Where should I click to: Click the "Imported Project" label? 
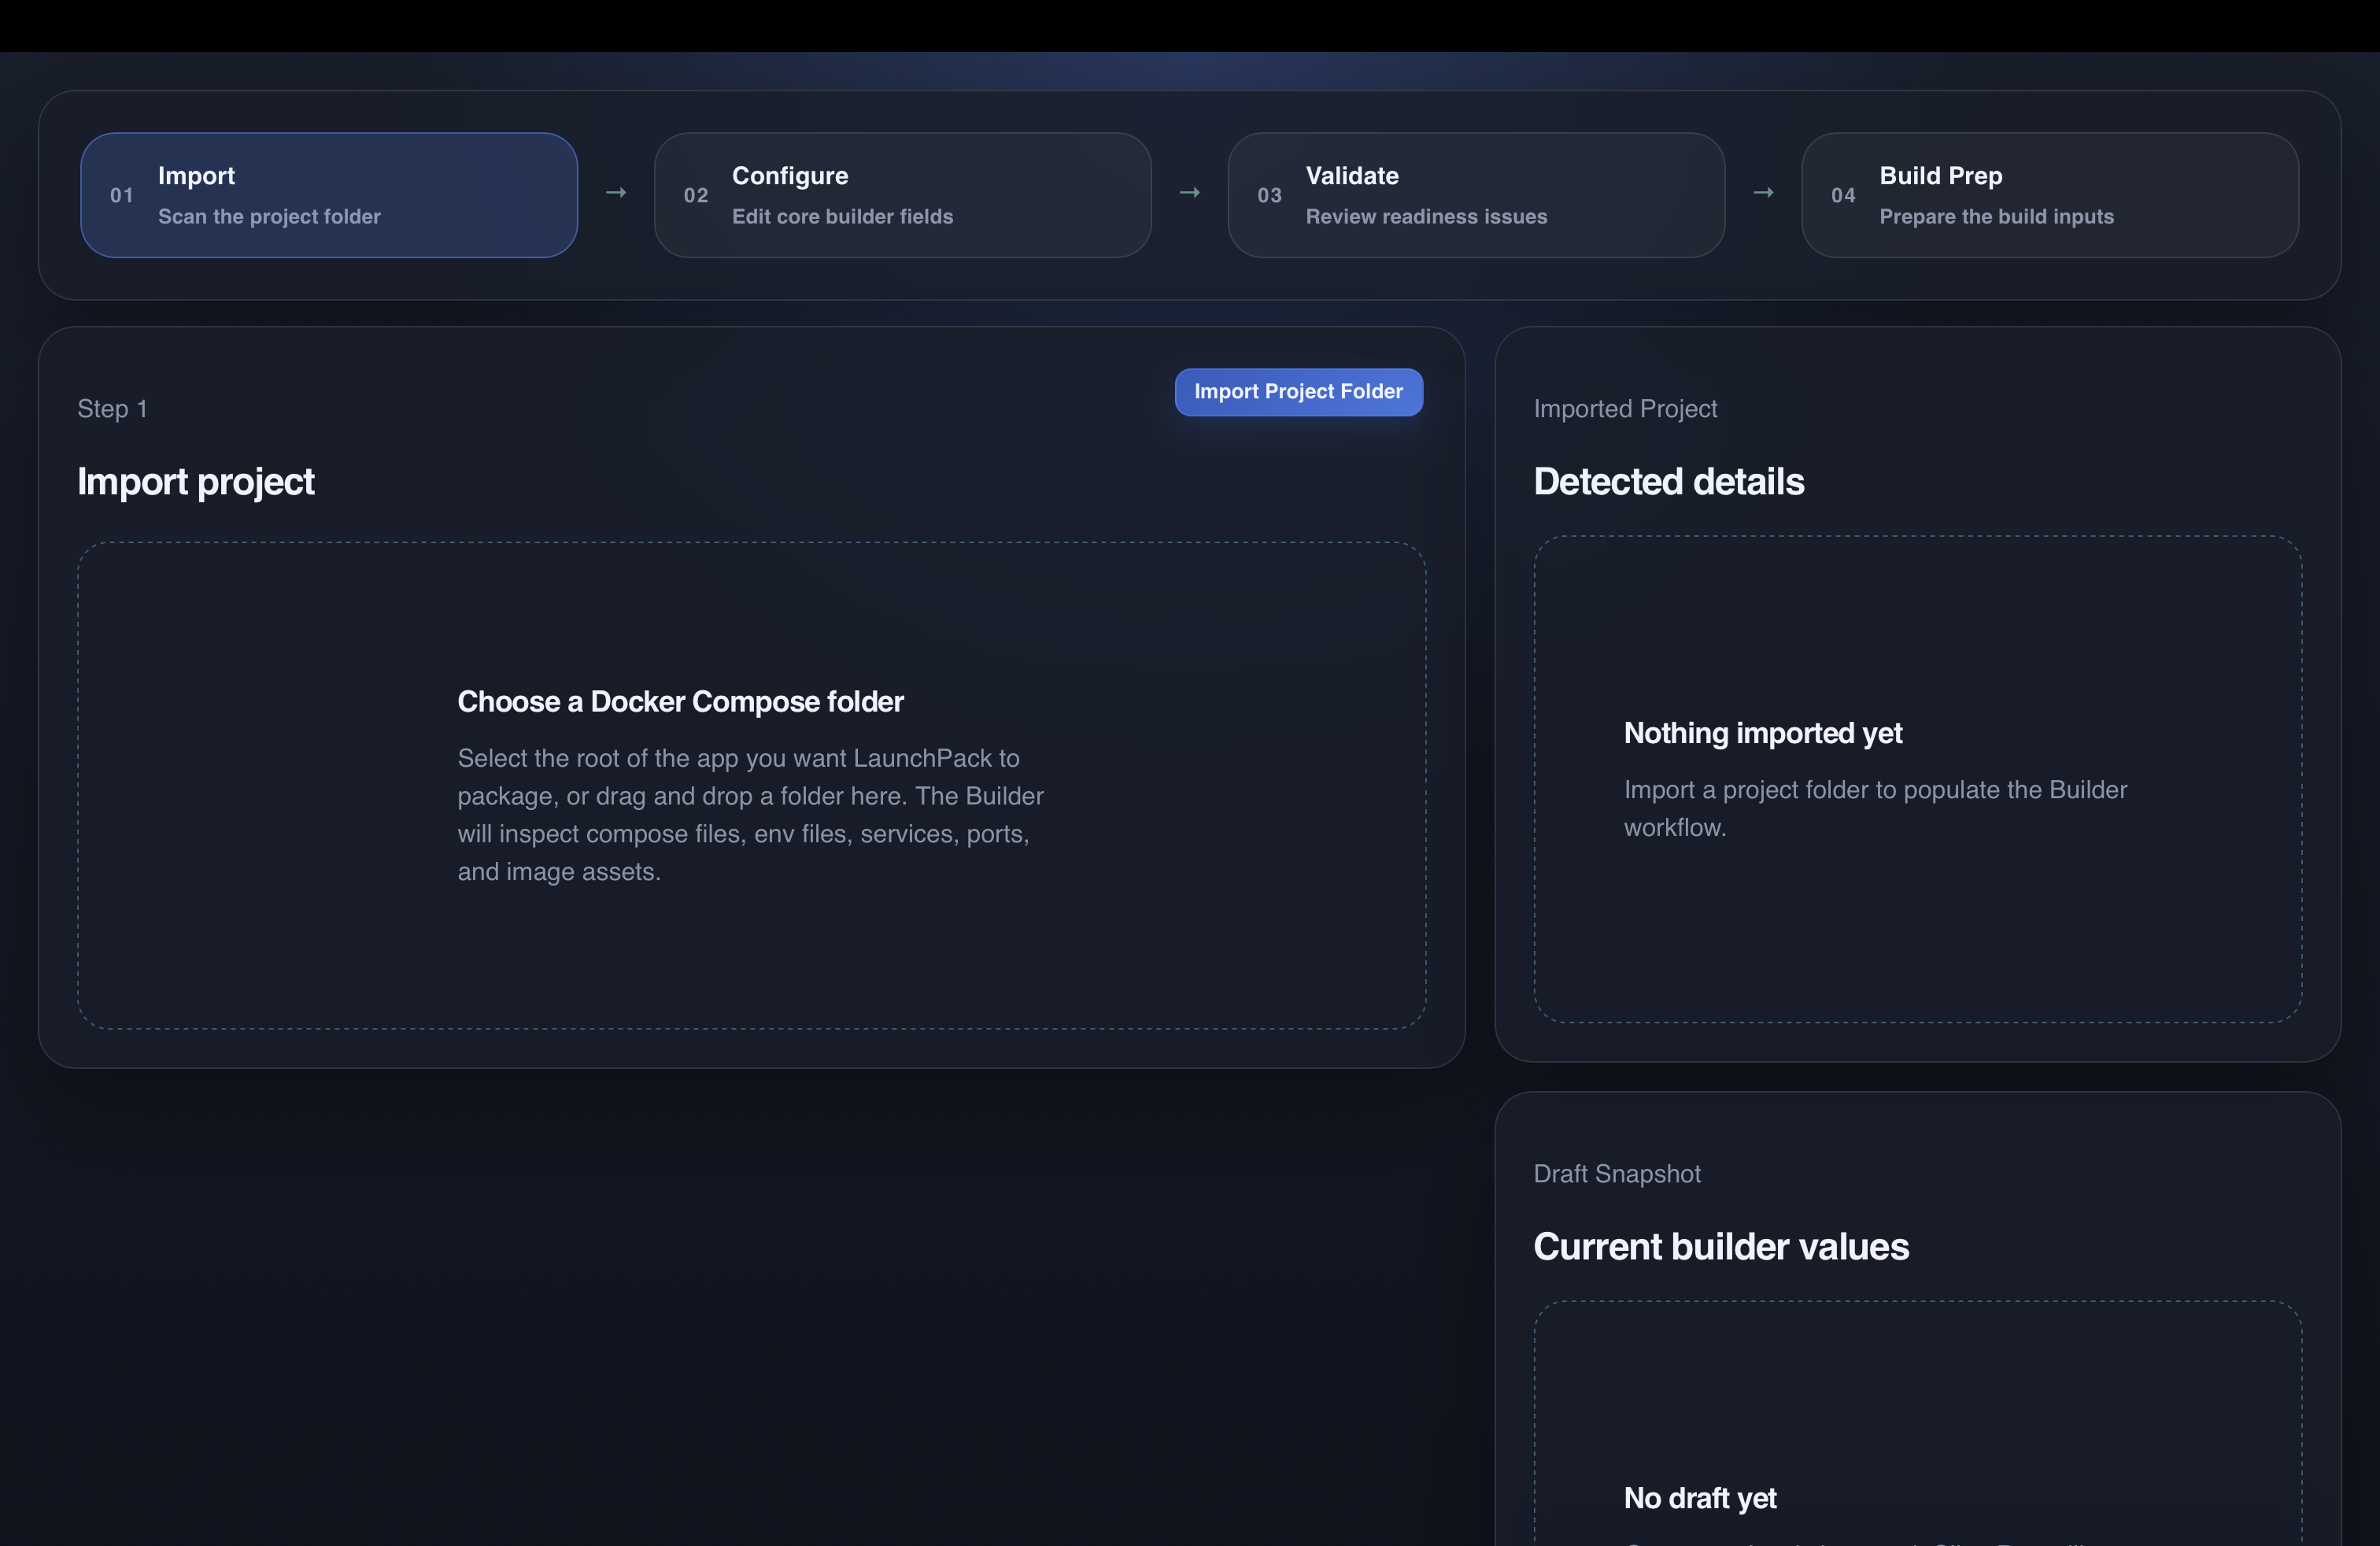(x=1625, y=409)
